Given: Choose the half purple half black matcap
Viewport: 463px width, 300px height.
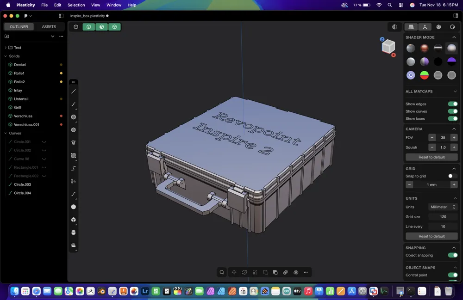Looking at the screenshot, I should click(x=451, y=61).
